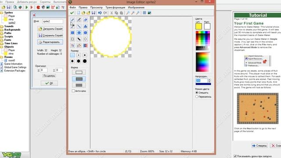
Task: Select the rectangular region selection tool
Action: (x=72, y=39)
